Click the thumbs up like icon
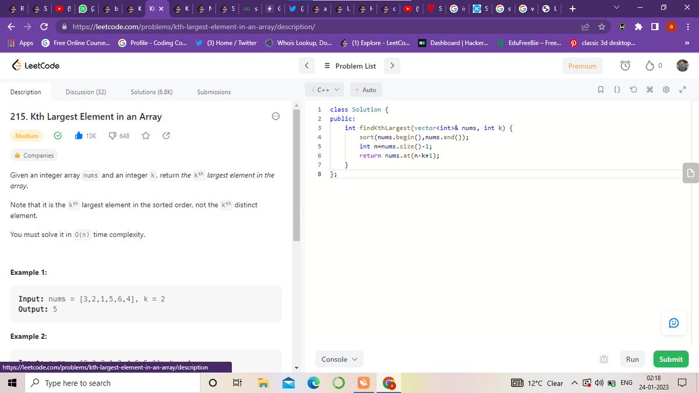Viewport: 699px width, 393px height. [79, 136]
